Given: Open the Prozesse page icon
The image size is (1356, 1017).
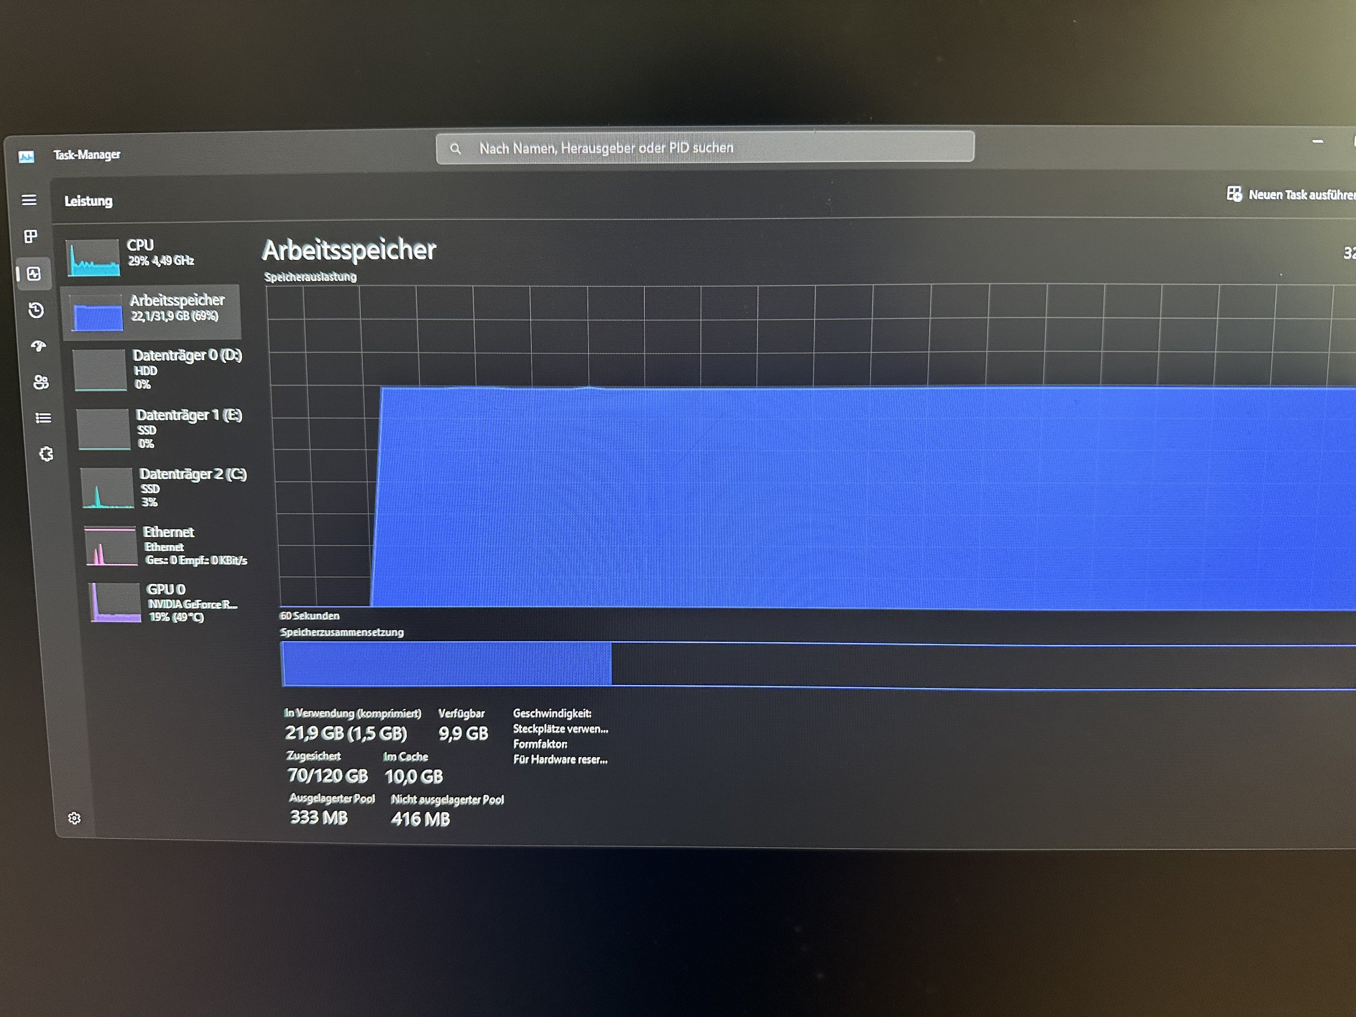Looking at the screenshot, I should 31,237.
